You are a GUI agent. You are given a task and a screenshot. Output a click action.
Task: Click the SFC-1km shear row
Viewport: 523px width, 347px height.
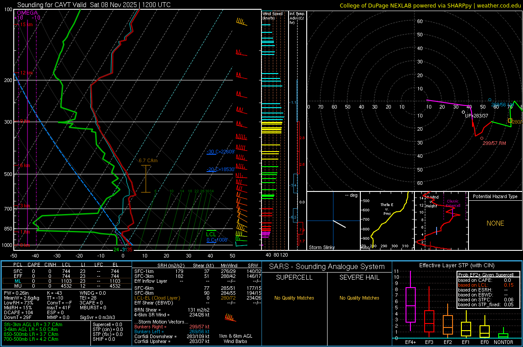pos(198,271)
